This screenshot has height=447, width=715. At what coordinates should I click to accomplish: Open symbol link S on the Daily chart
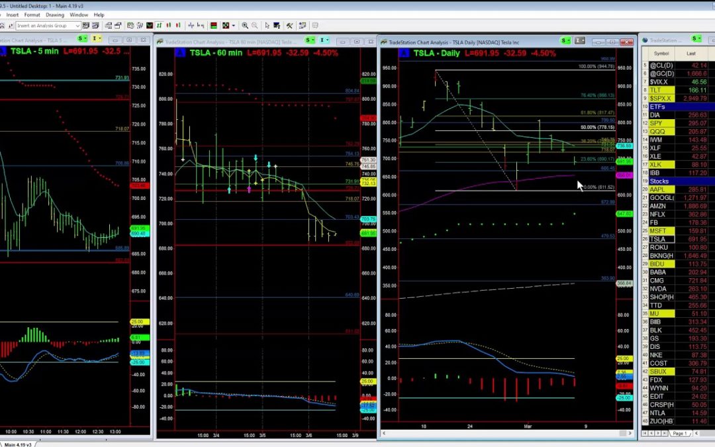click(565, 40)
